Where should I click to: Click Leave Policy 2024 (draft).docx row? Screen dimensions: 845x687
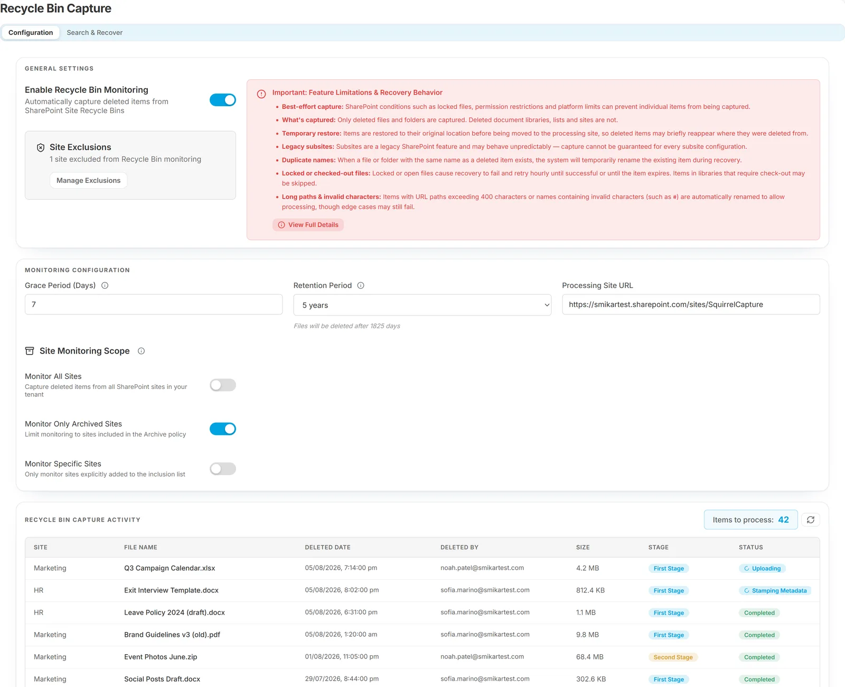point(422,612)
